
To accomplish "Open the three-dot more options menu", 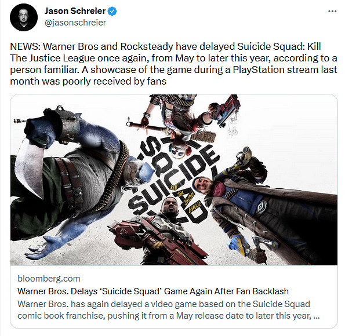I will (x=332, y=11).
